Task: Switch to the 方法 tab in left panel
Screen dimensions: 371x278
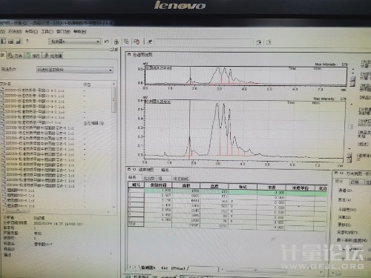Action: (16, 56)
